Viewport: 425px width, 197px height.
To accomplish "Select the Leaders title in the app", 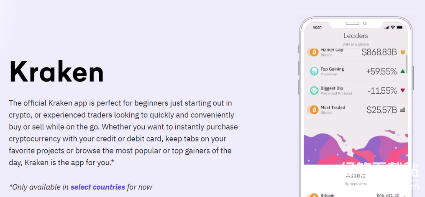I will click(356, 36).
